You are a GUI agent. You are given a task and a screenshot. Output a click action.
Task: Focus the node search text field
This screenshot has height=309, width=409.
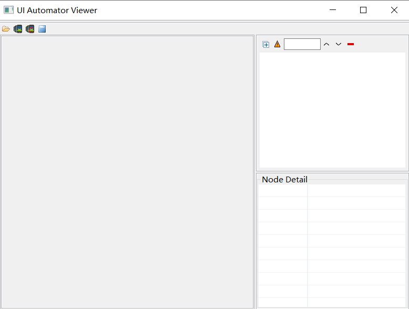pos(302,44)
